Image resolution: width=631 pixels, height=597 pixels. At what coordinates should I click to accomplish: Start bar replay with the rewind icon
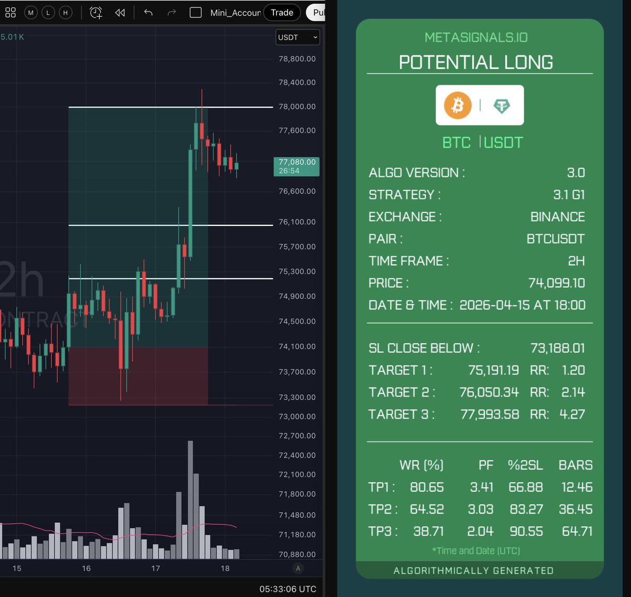[120, 13]
